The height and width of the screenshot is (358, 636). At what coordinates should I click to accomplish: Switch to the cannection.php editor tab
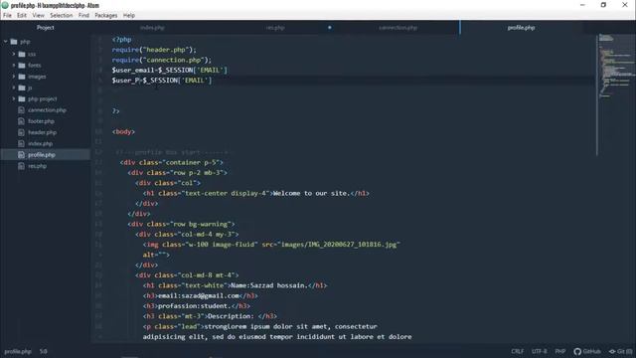click(397, 28)
